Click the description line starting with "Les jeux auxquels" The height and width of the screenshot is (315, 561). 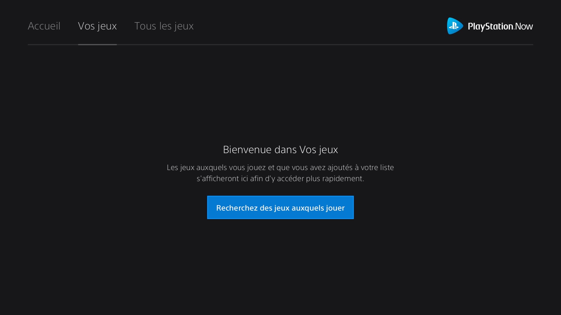[x=280, y=167]
